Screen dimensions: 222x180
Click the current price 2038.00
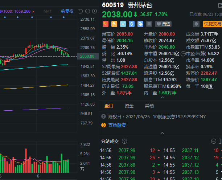tap(117, 15)
